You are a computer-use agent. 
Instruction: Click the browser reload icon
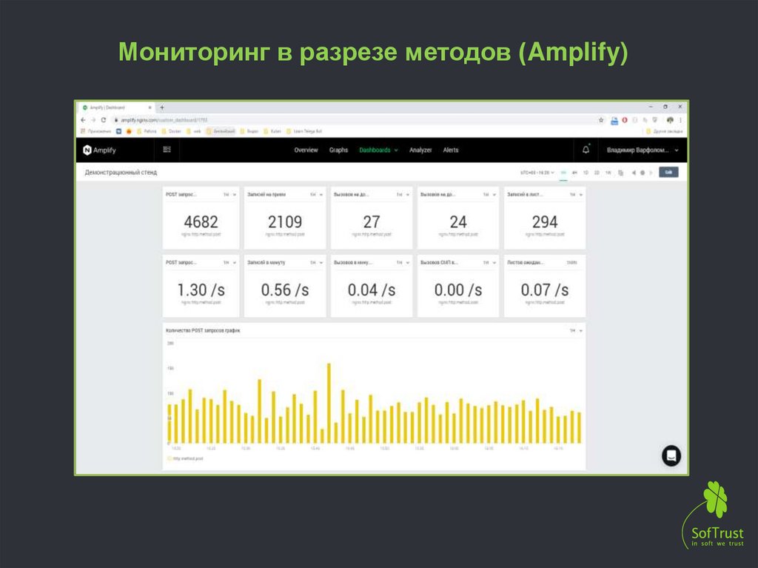tap(104, 119)
